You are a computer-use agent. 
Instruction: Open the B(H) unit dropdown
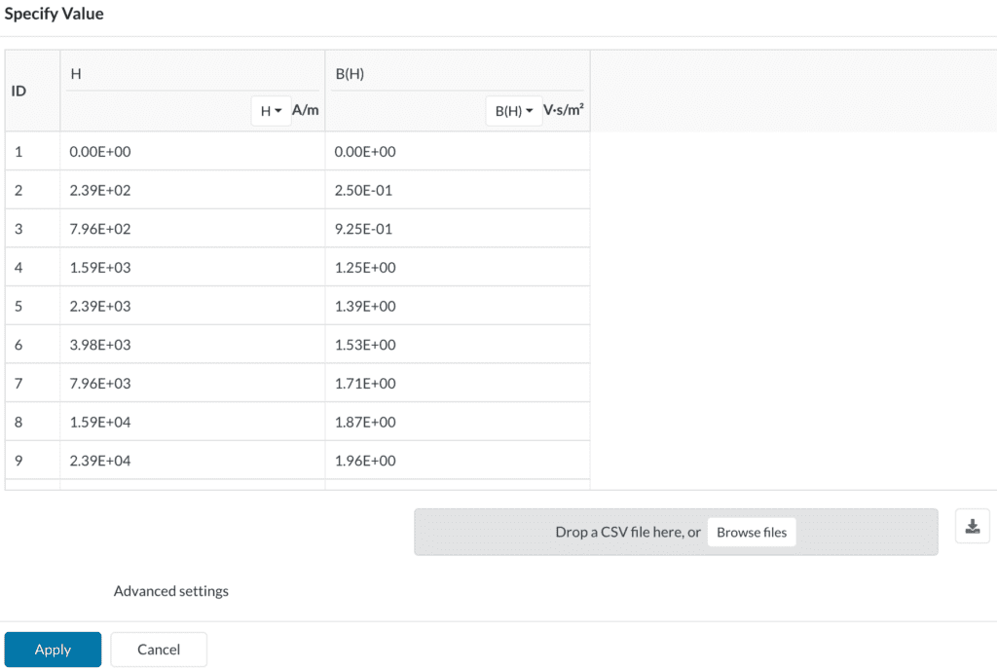click(513, 111)
